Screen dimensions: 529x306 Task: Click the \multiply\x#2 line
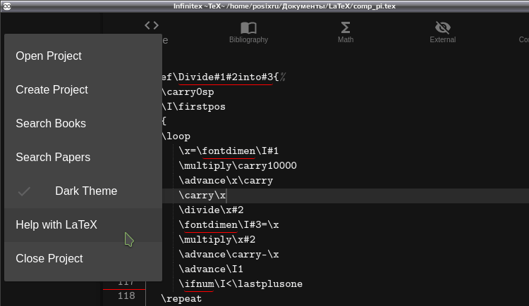pos(217,240)
